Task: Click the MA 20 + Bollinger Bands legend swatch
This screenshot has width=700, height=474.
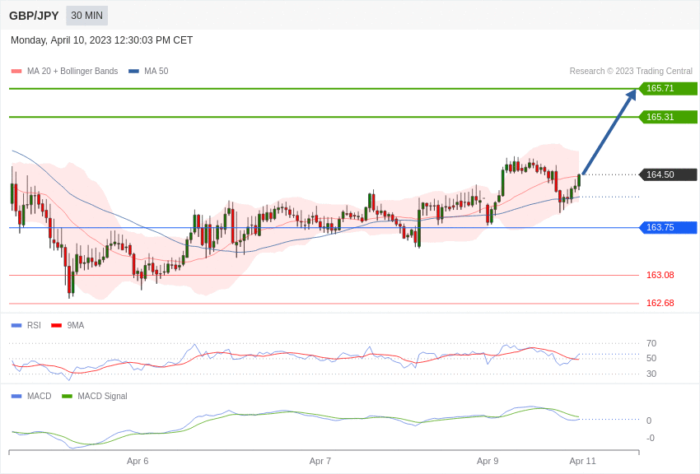Action: click(16, 72)
